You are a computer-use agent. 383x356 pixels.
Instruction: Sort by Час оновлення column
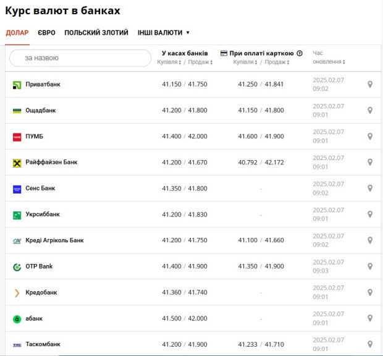329,57
